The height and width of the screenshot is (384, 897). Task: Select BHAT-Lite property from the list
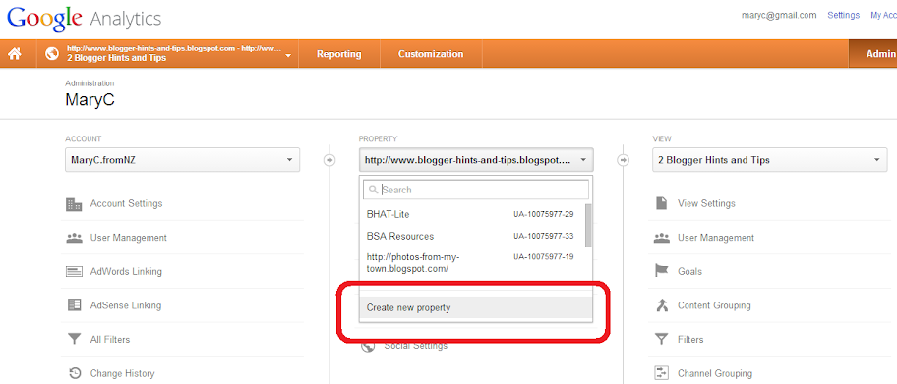388,214
